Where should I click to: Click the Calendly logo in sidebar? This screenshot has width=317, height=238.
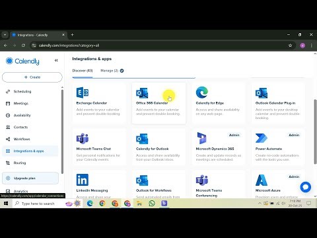pyautogui.click(x=22, y=61)
